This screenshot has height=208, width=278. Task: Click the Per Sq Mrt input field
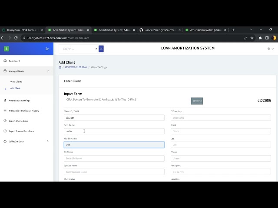(221, 172)
